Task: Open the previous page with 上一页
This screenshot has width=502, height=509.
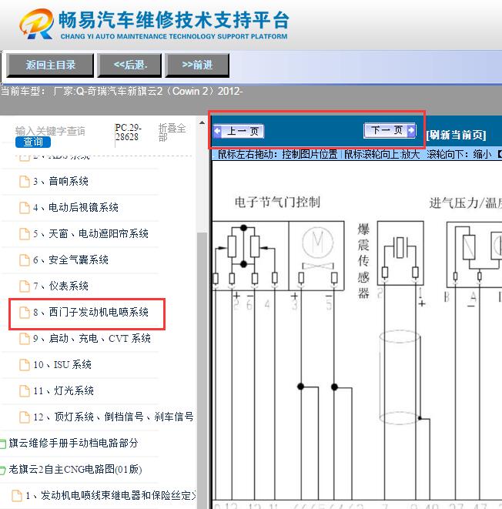Action: click(239, 131)
